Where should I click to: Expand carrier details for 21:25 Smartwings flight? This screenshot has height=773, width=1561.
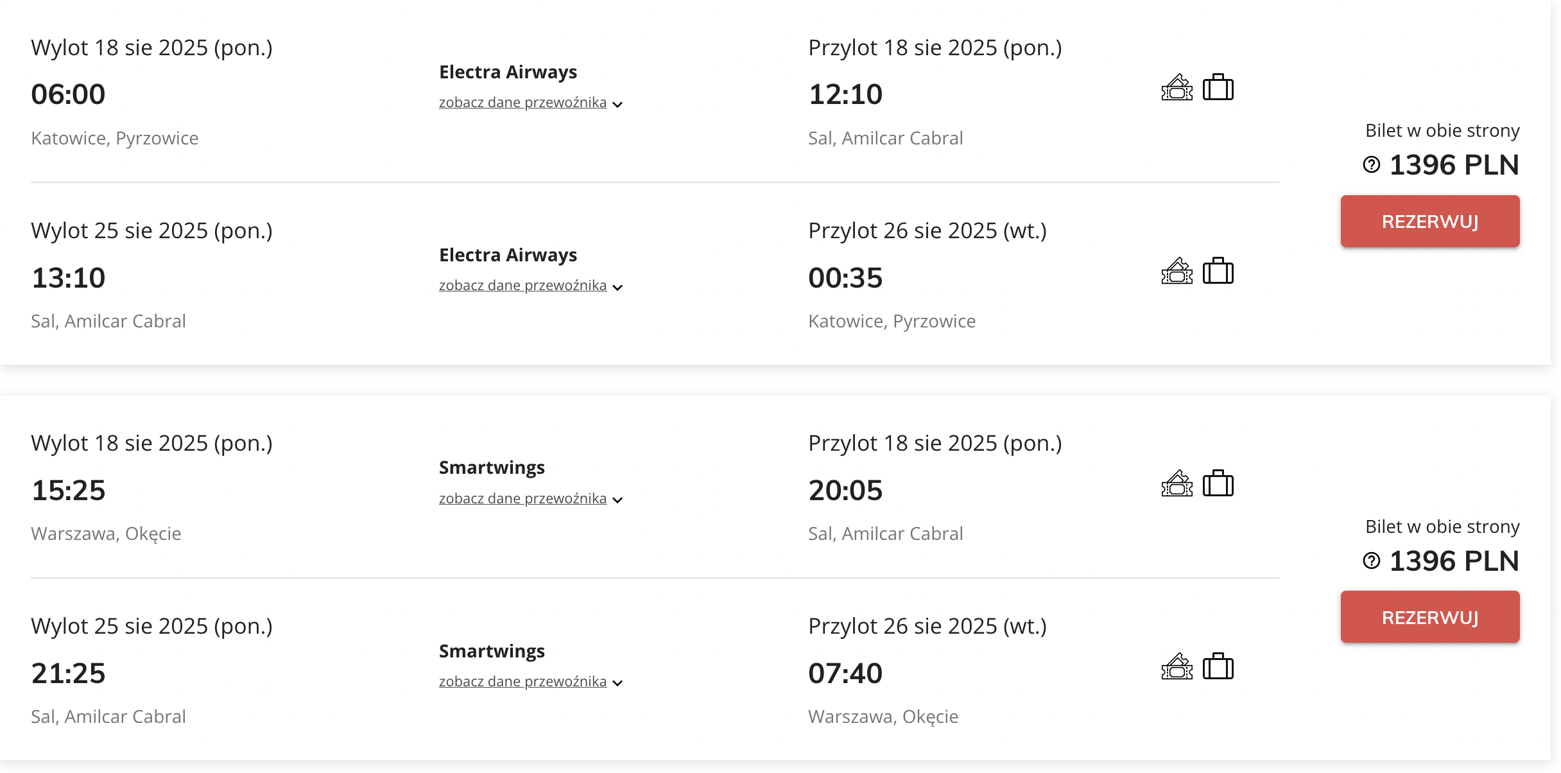click(x=531, y=682)
